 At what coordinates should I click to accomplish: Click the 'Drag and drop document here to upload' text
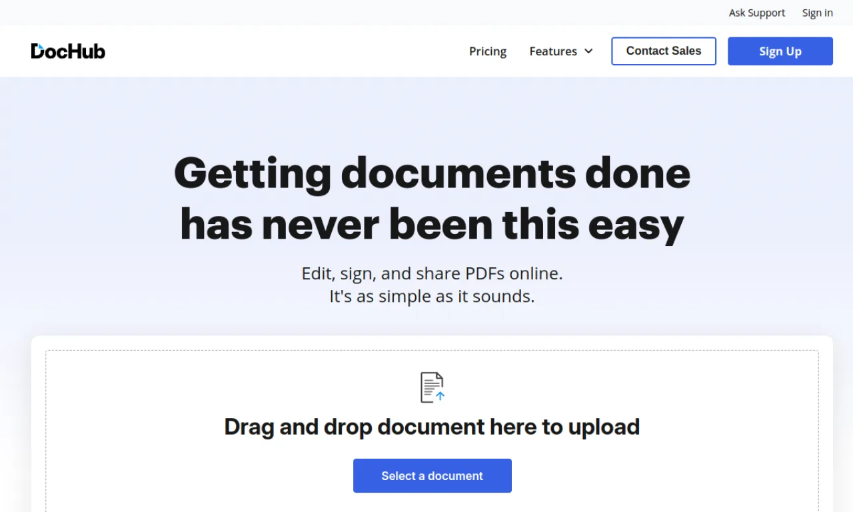432,427
